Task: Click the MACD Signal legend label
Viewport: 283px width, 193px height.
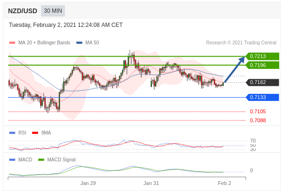Action: 61,159
